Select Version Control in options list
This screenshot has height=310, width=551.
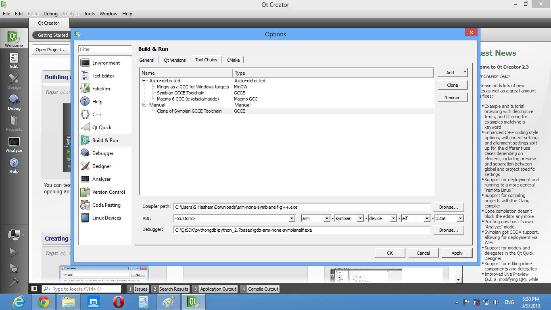109,192
